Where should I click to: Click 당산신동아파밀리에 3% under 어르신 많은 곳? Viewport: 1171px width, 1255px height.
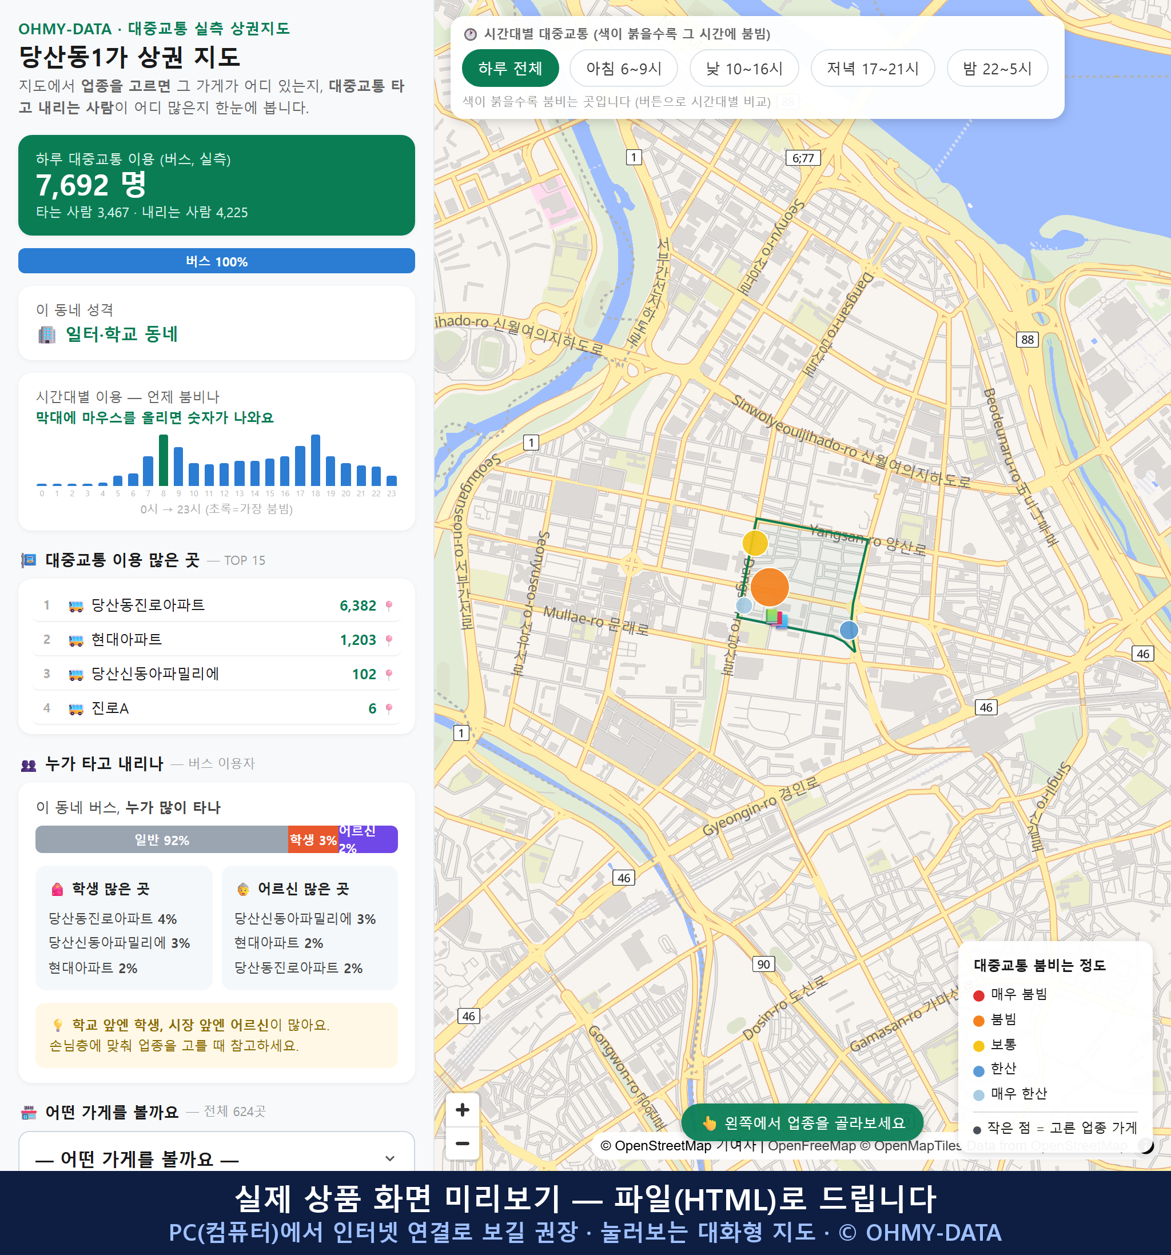point(305,919)
